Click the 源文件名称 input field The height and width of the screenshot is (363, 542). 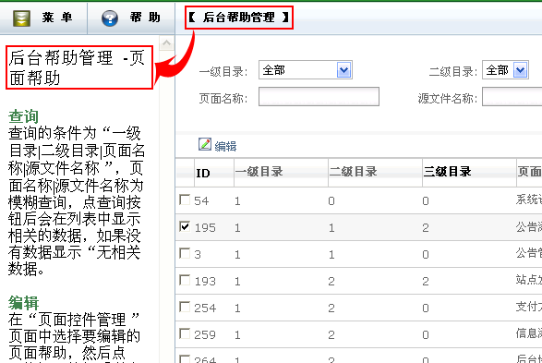click(x=512, y=97)
